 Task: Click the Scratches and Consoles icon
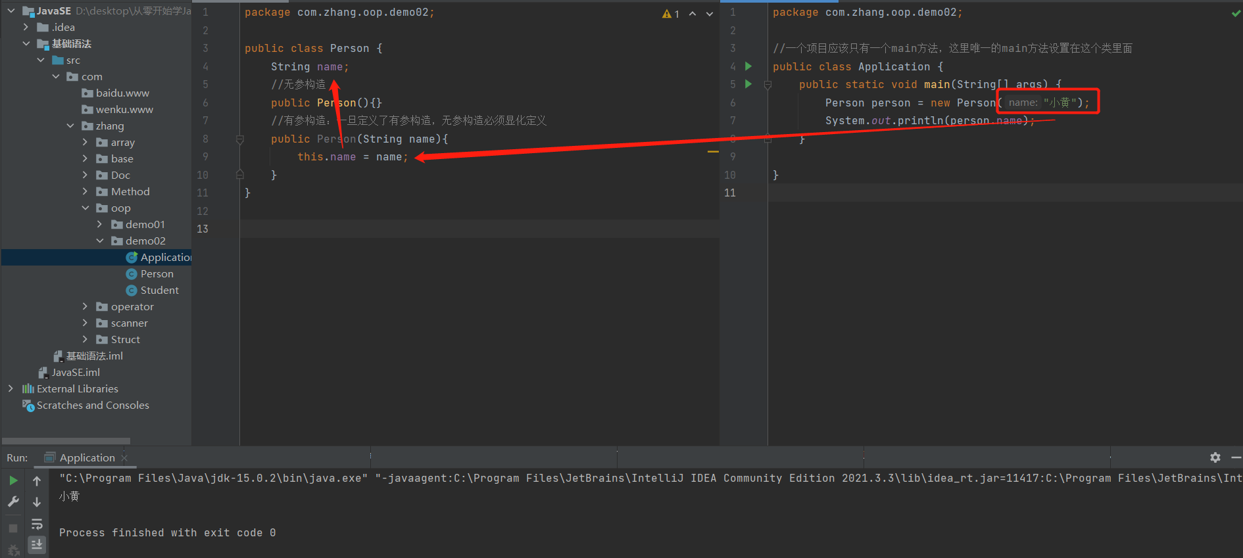click(x=28, y=406)
